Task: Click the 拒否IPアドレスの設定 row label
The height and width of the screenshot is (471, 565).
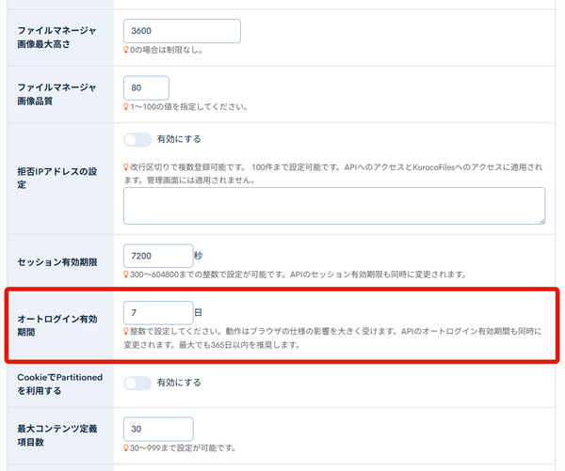Action: tap(57, 178)
